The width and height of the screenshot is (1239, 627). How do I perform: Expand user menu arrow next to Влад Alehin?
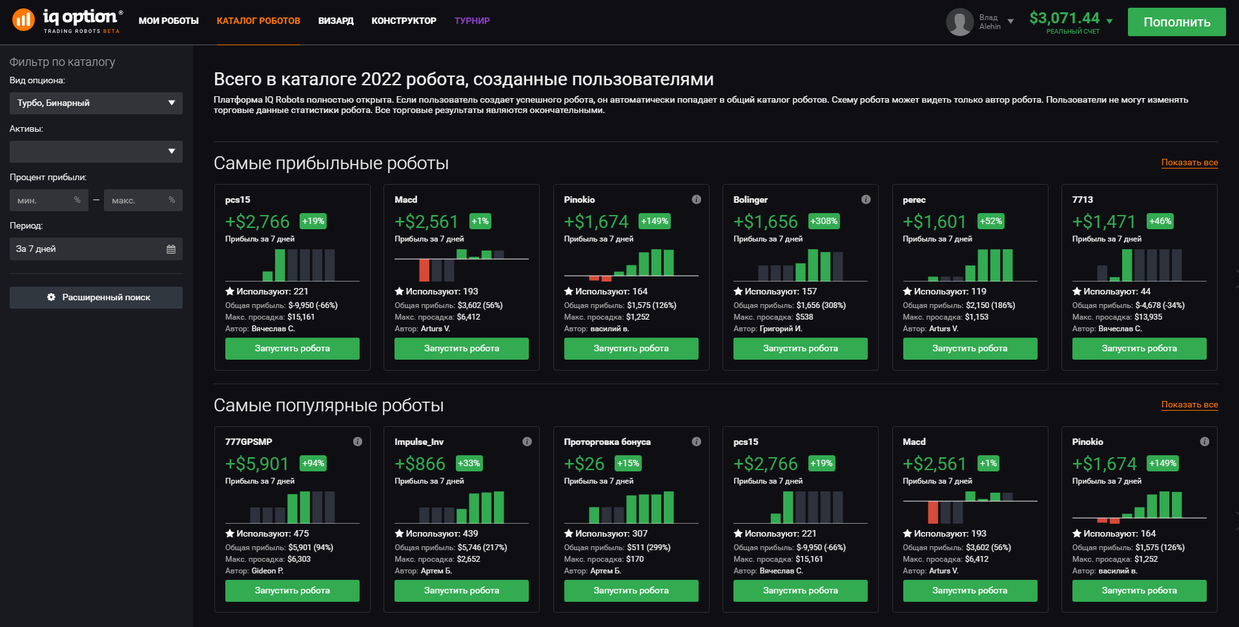1010,21
